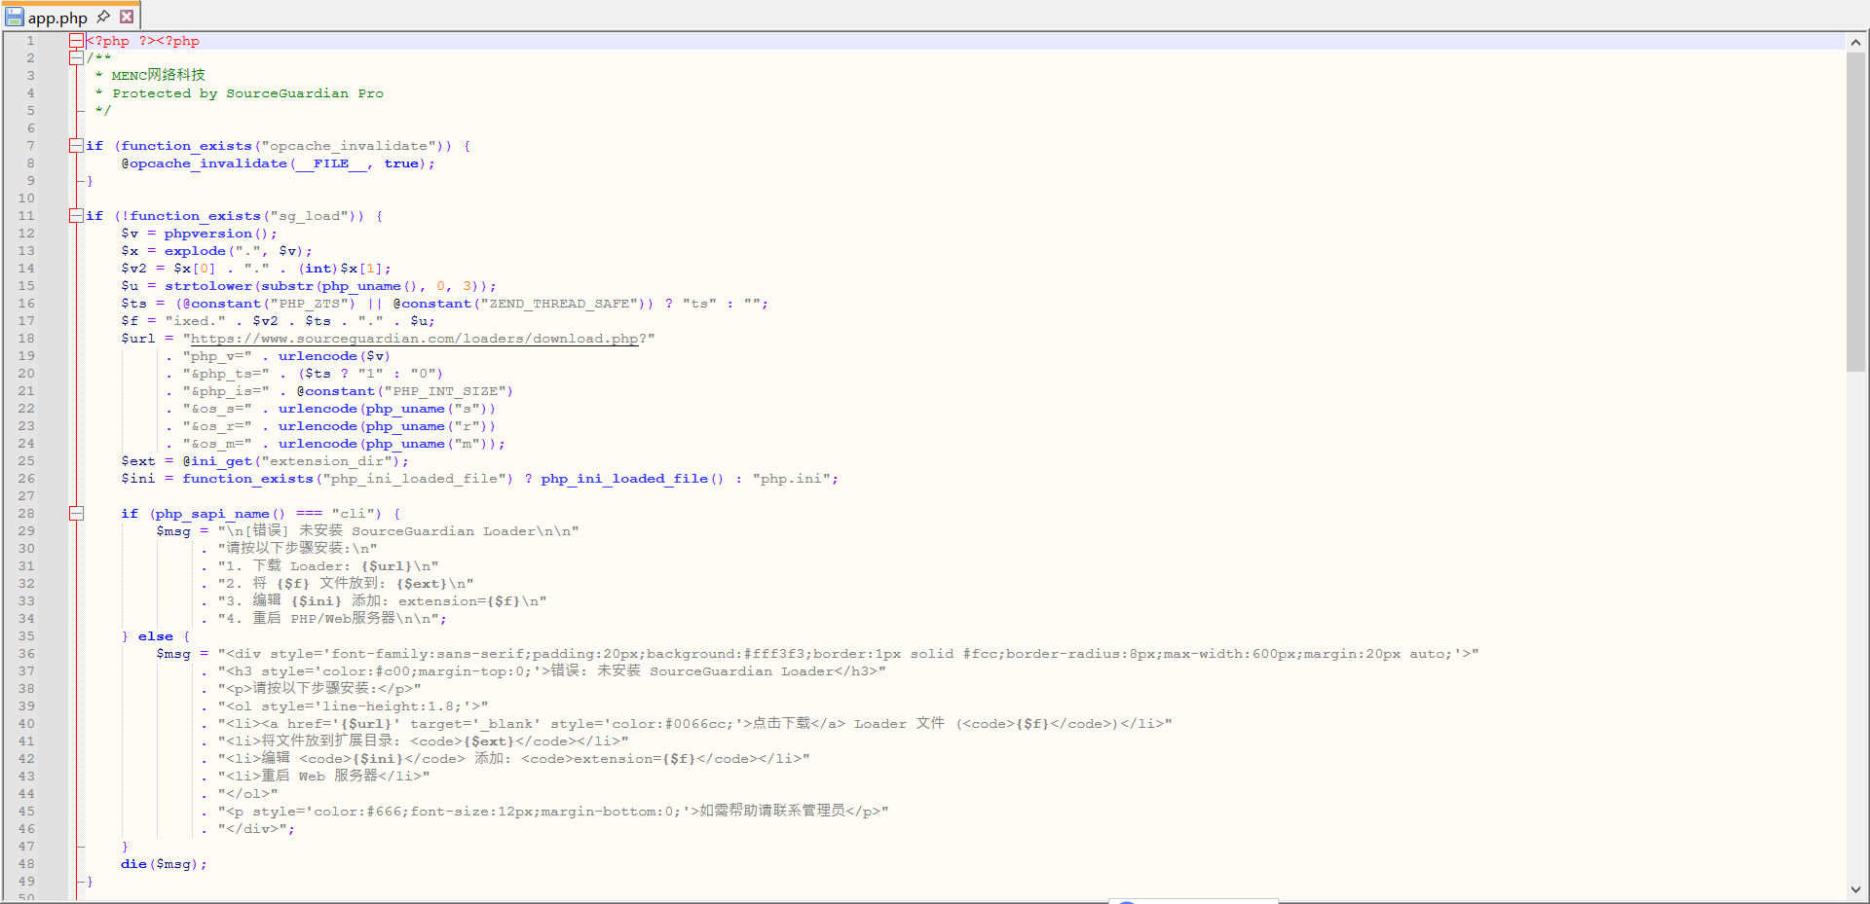
Task: Click '@opcache_invalidate' on line 8
Action: coord(204,163)
